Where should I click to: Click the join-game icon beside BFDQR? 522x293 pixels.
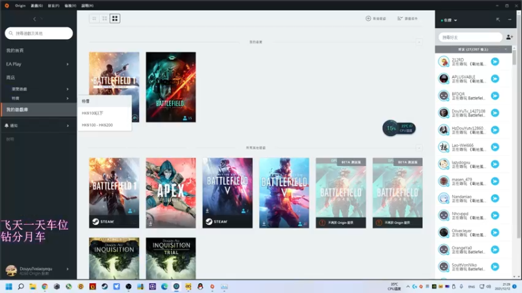point(495,96)
